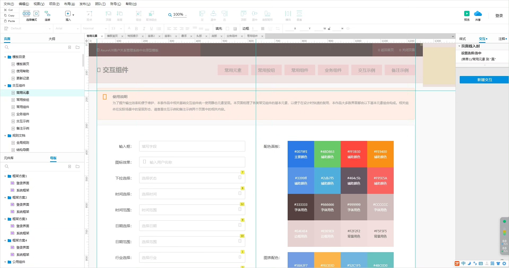The width and height of the screenshot is (509, 268).
Task: Toggle bold text formatting
Action: pyautogui.click(x=137, y=29)
